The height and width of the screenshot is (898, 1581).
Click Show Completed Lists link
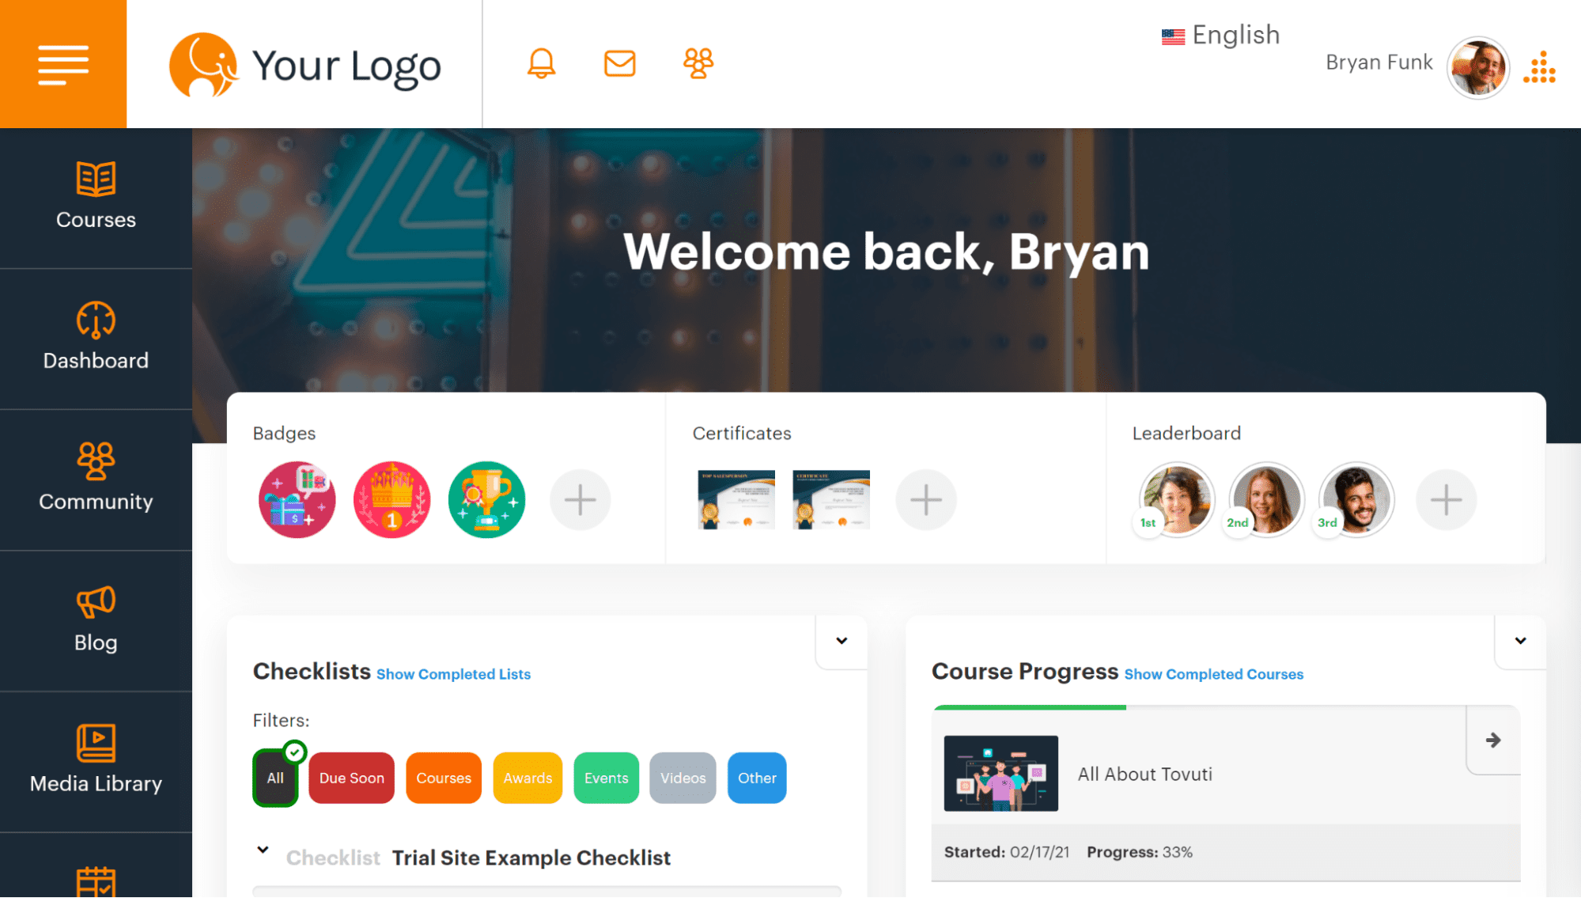pyautogui.click(x=453, y=674)
